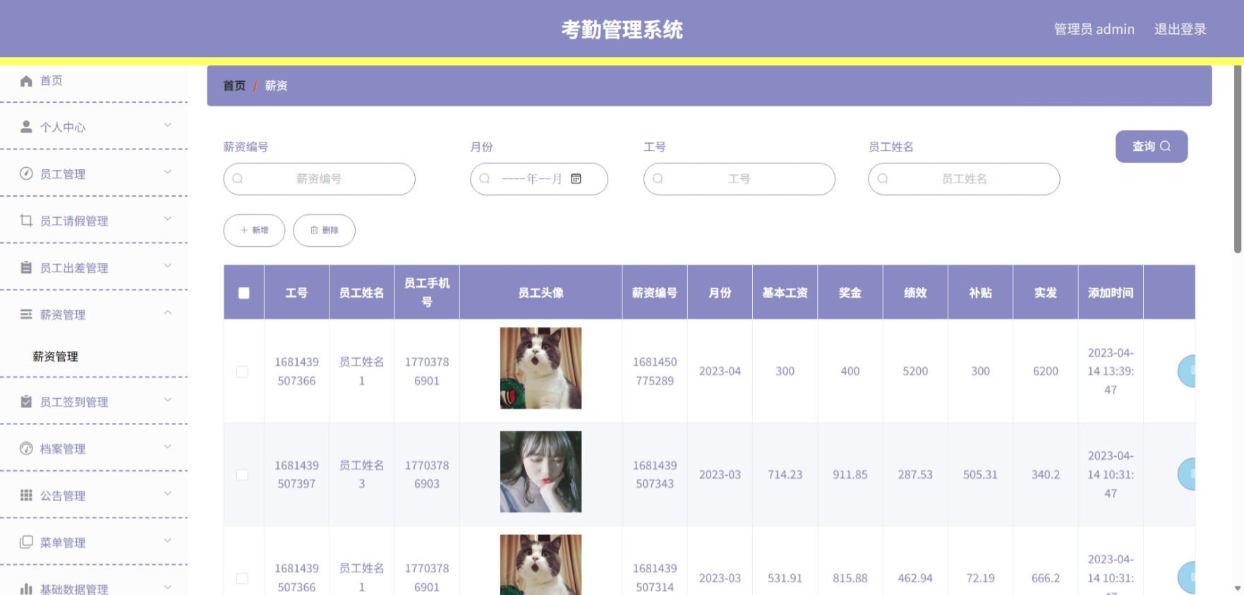Click the 新增 add button
Image resolution: width=1244 pixels, height=595 pixels.
pos(254,230)
